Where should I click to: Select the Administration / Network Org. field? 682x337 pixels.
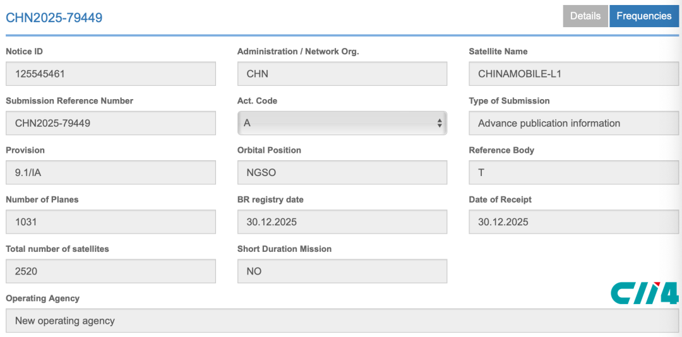342,74
